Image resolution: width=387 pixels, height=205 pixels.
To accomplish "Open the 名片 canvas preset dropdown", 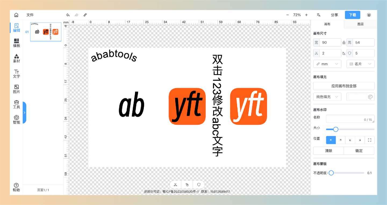I will 360,64.
